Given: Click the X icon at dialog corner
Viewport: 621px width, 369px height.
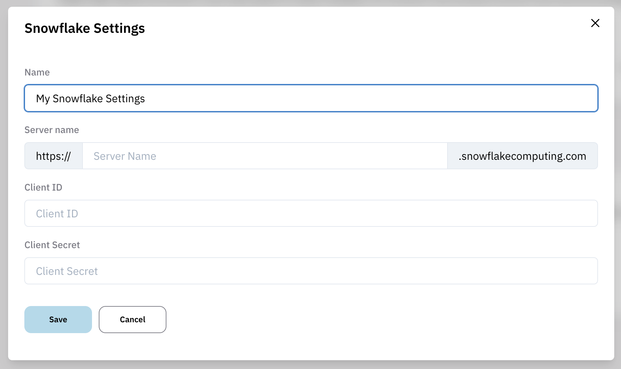Looking at the screenshot, I should 595,23.
